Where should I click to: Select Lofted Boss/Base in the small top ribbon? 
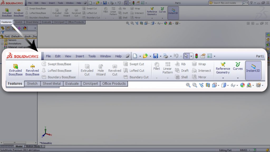click(x=36, y=13)
